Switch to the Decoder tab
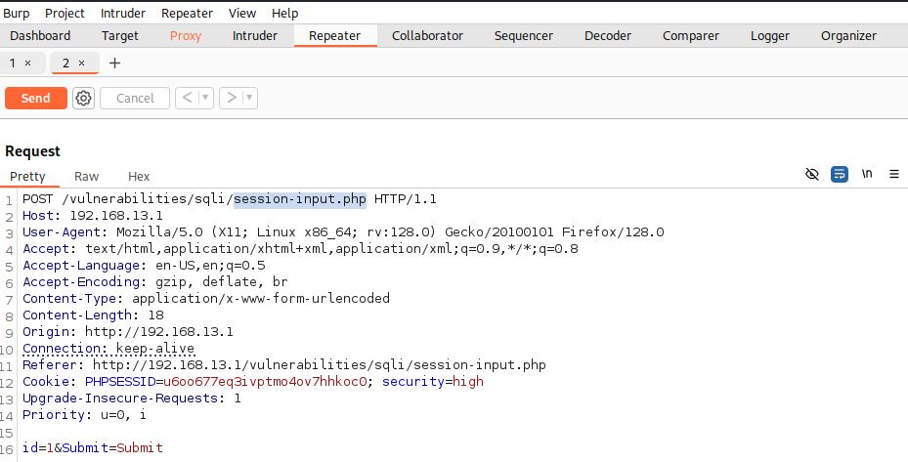This screenshot has height=462, width=908. point(607,36)
